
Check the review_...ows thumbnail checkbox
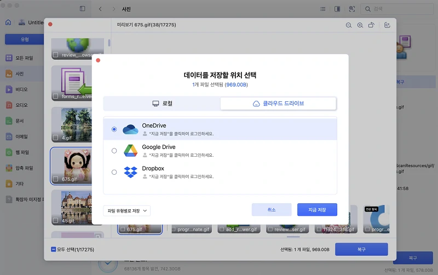pyautogui.click(x=56, y=55)
